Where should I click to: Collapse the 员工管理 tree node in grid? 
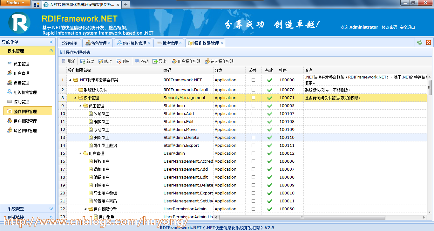[x=81, y=106]
